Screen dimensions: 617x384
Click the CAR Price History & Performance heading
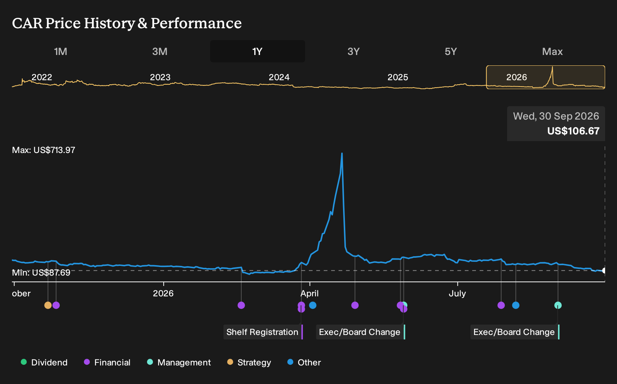click(127, 23)
